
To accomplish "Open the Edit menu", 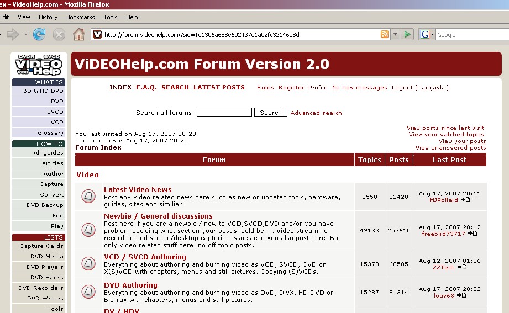I will (4, 17).
